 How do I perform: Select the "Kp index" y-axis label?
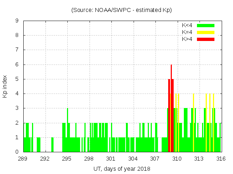point(5,86)
